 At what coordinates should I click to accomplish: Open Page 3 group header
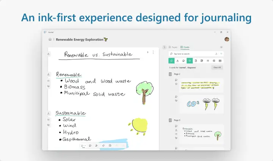(177, 120)
